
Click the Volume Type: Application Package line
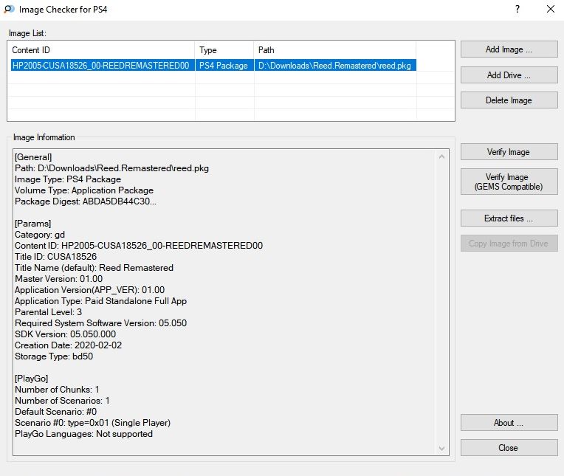coord(84,190)
